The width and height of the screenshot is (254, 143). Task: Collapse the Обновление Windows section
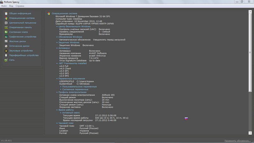[x=57, y=37]
